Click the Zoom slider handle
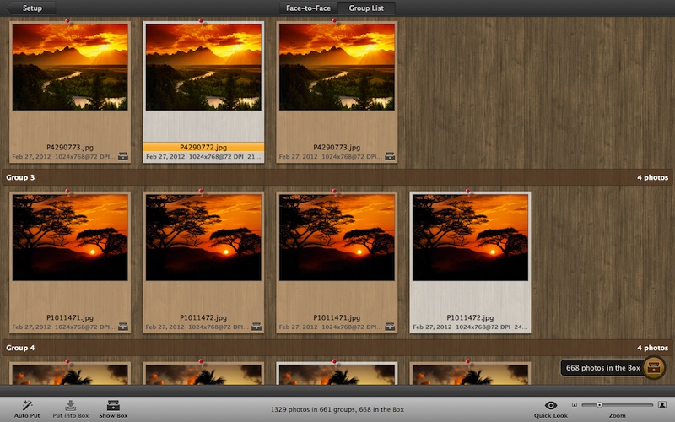The height and width of the screenshot is (422, 675). click(600, 405)
